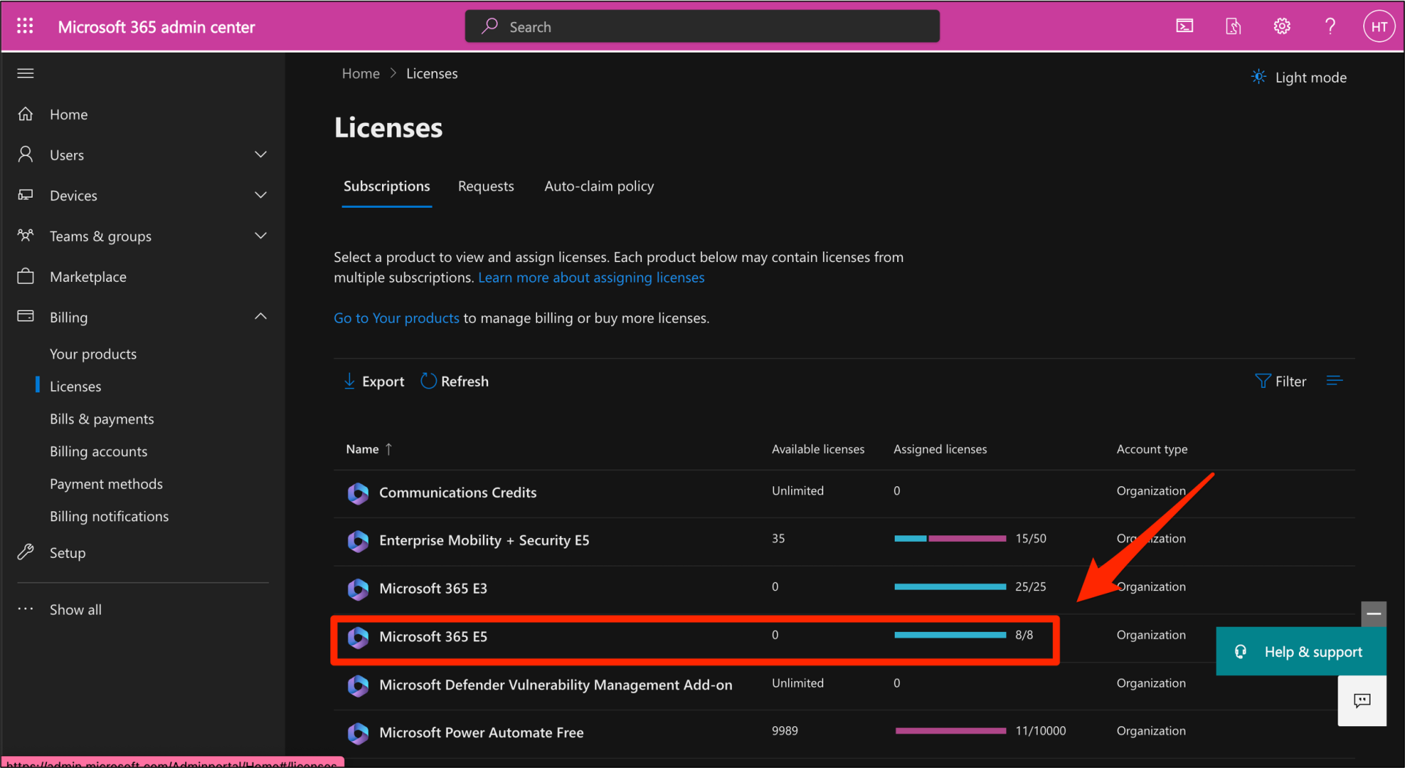Click the HT account avatar
This screenshot has width=1405, height=768.
point(1379,26)
